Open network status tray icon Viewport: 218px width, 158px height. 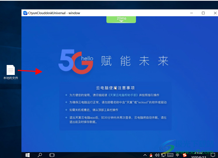[x=163, y=155]
